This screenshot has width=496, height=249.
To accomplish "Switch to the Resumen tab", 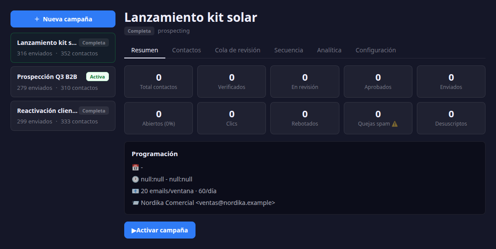I will [x=145, y=50].
